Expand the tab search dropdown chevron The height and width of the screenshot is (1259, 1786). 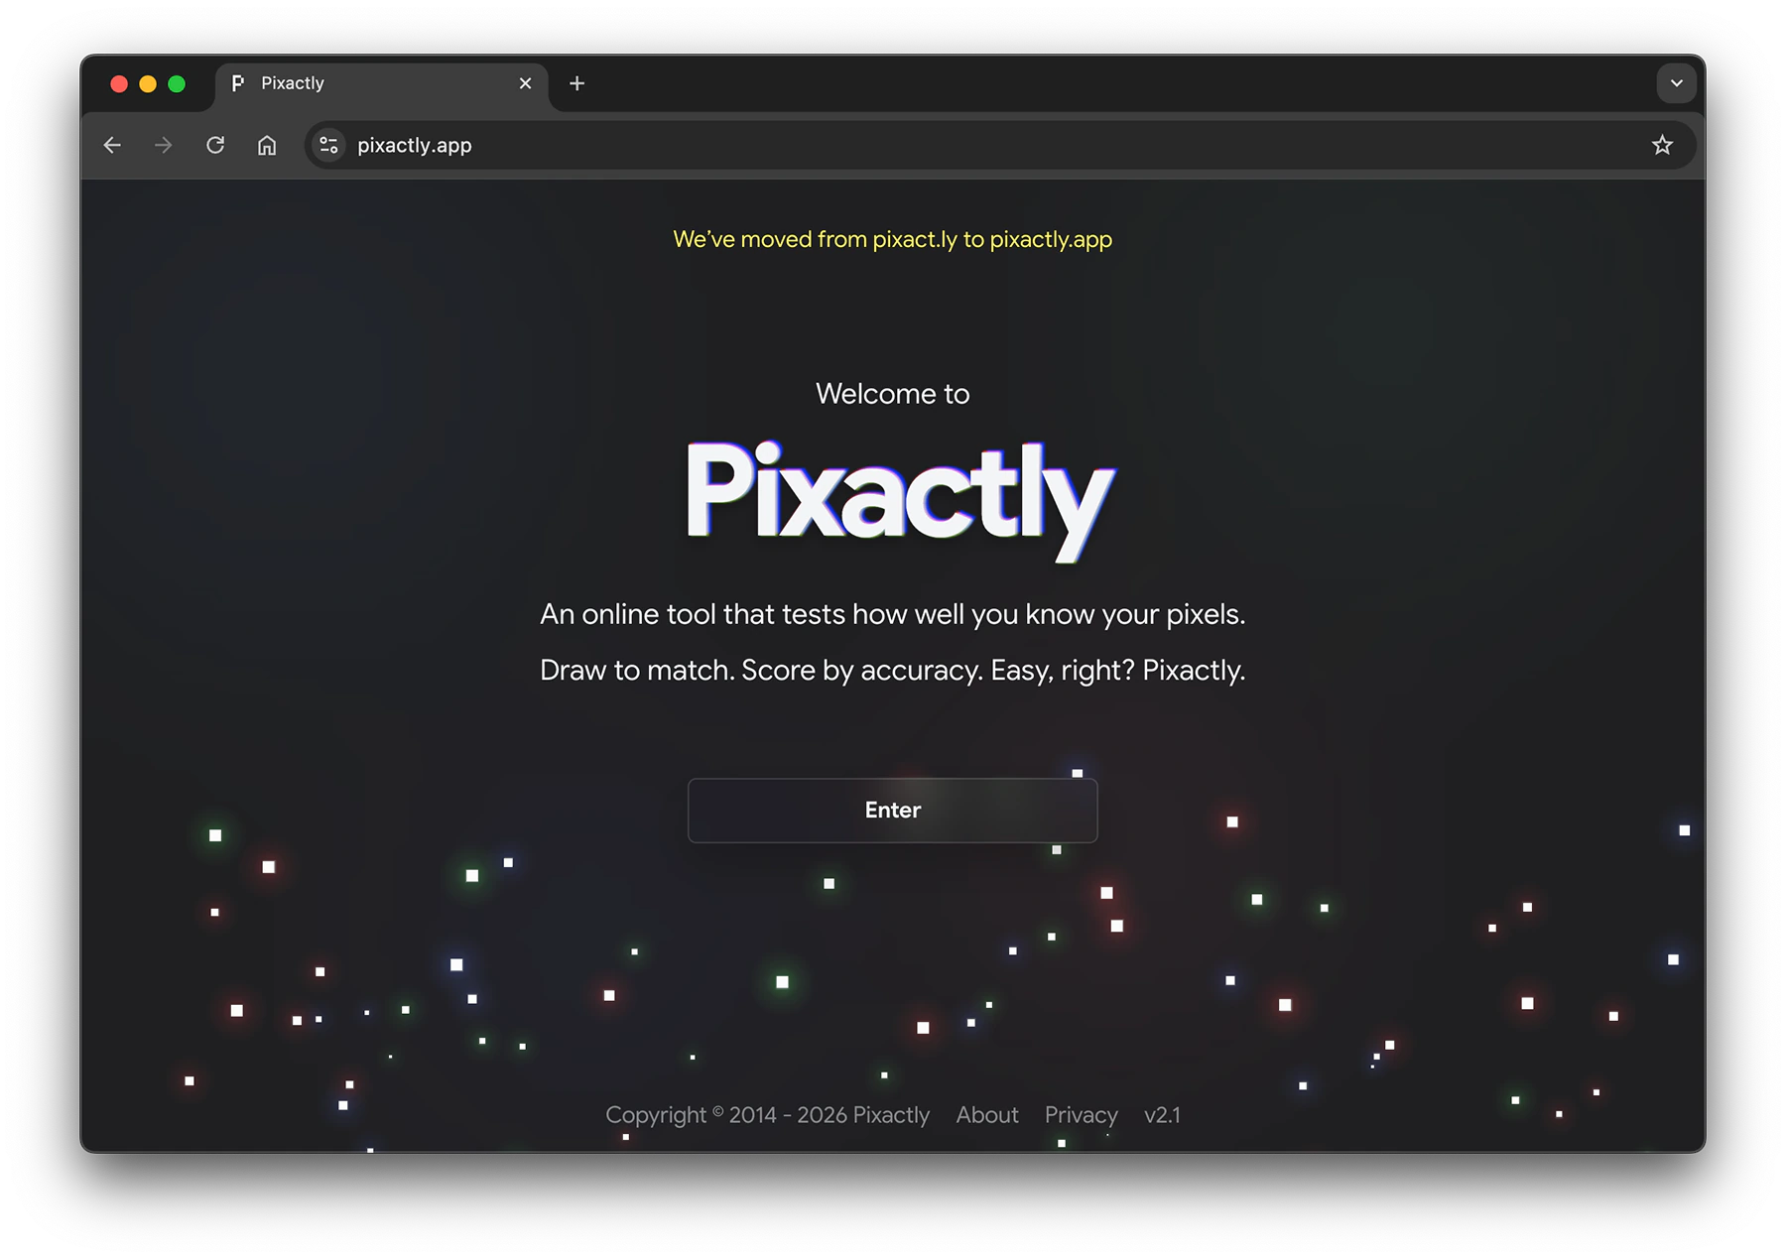tap(1676, 83)
